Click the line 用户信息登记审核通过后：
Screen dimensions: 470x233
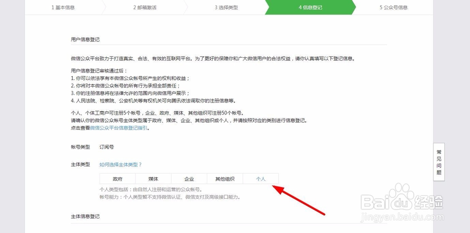(x=99, y=71)
